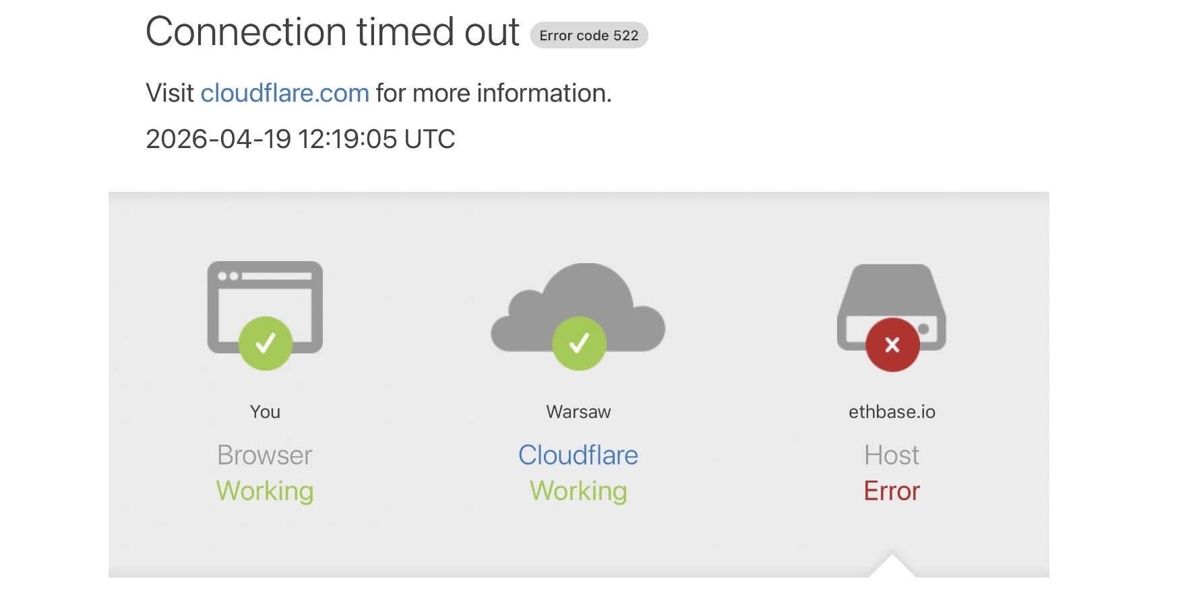Click the red Error status text

[x=892, y=491]
